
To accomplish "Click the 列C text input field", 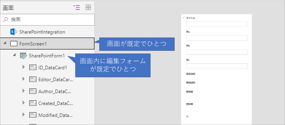I will pyautogui.click(x=217, y=66).
